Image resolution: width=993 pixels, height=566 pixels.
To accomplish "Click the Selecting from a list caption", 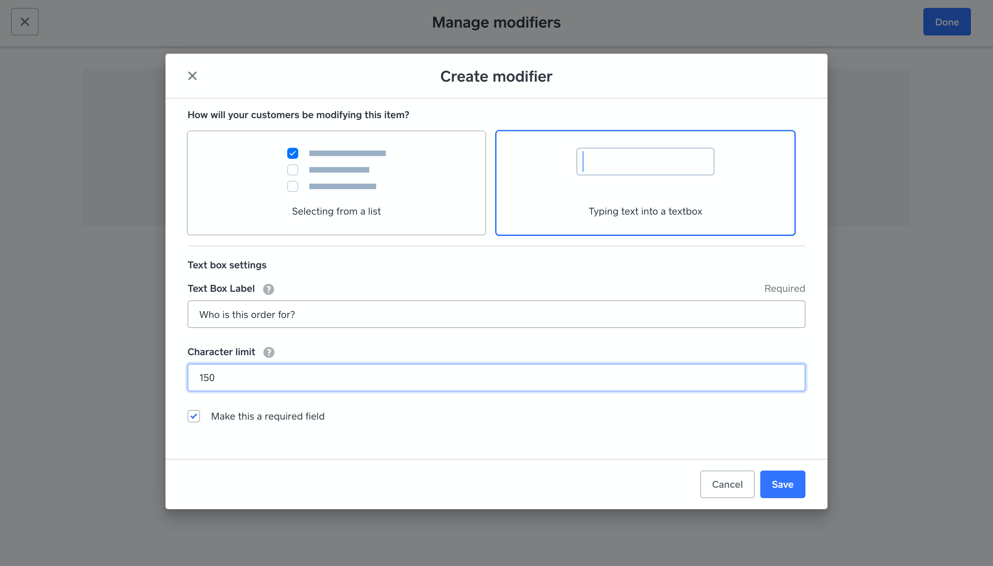I will tap(336, 211).
